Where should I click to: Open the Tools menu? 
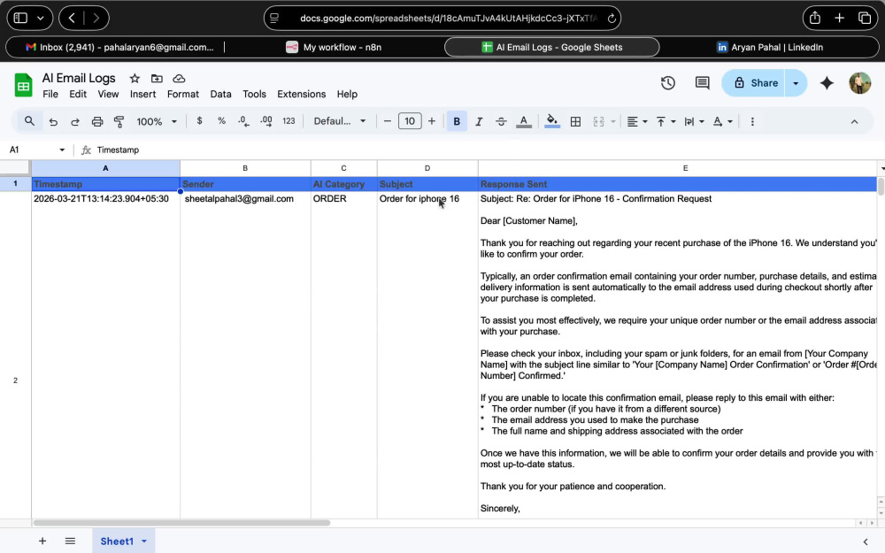click(254, 95)
